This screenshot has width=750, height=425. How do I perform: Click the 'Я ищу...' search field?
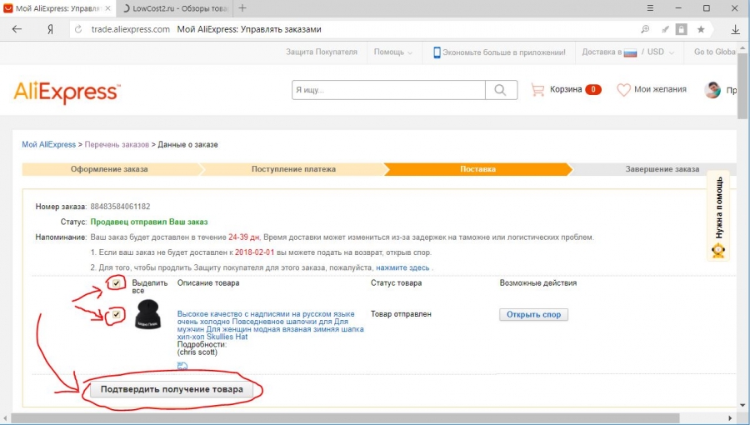(x=387, y=90)
